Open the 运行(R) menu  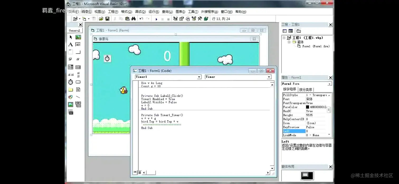point(154,12)
